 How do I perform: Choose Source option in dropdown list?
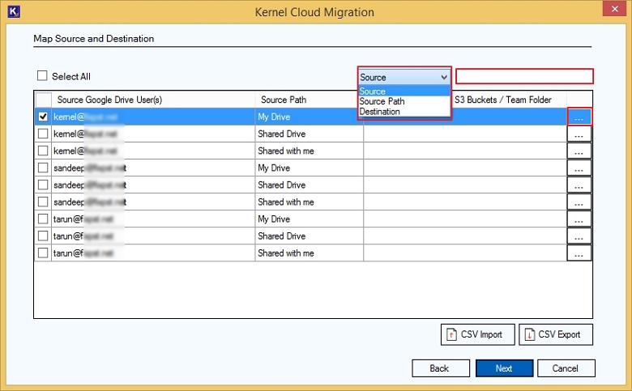404,91
